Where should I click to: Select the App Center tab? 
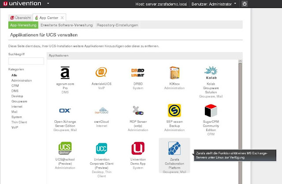coord(49,18)
